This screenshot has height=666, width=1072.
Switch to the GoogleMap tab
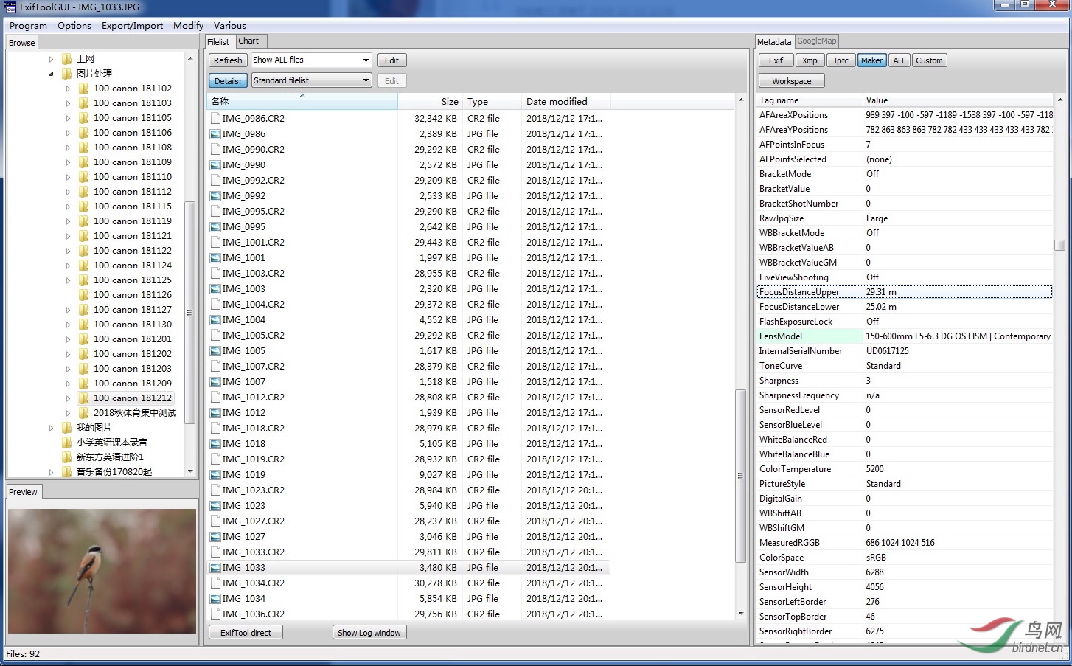click(x=817, y=41)
